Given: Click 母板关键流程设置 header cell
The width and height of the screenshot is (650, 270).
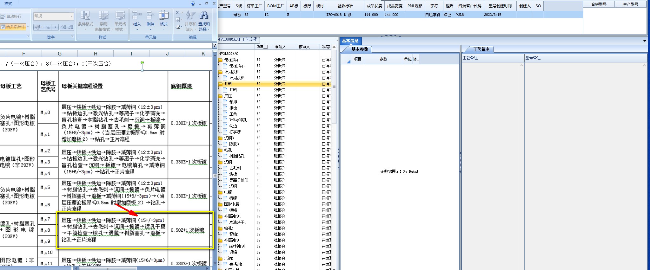Looking at the screenshot, I should click(x=113, y=86).
